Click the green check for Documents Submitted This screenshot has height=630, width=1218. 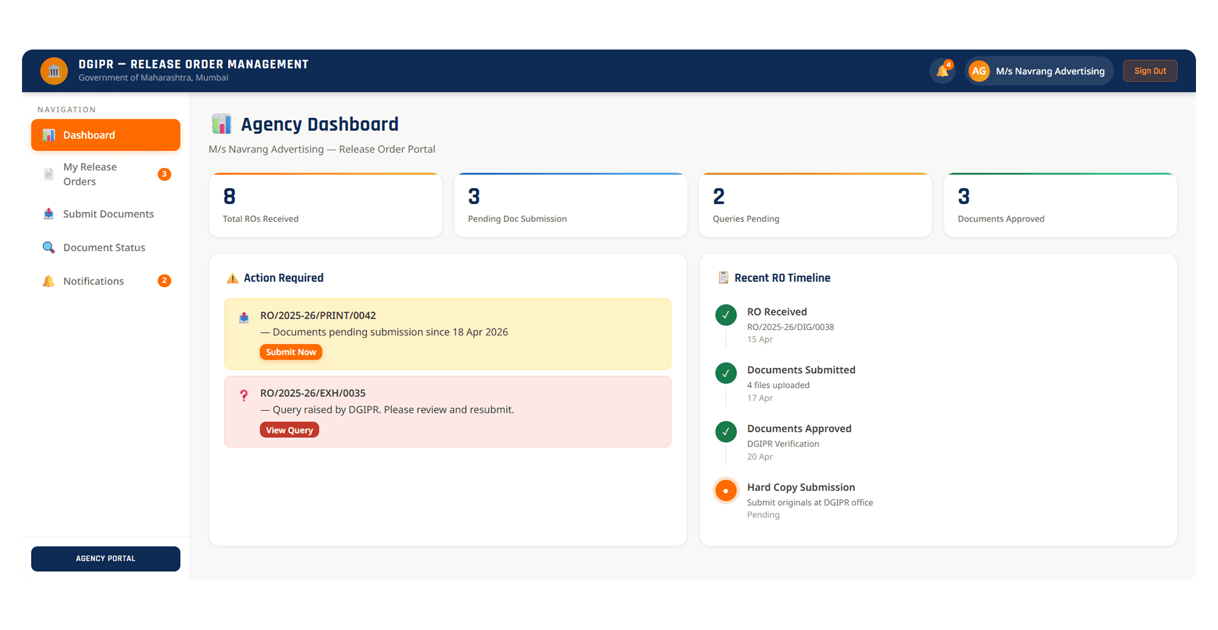pyautogui.click(x=726, y=373)
